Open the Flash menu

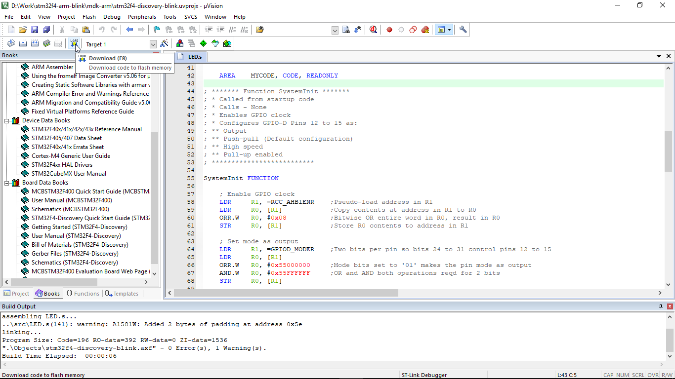(x=89, y=17)
